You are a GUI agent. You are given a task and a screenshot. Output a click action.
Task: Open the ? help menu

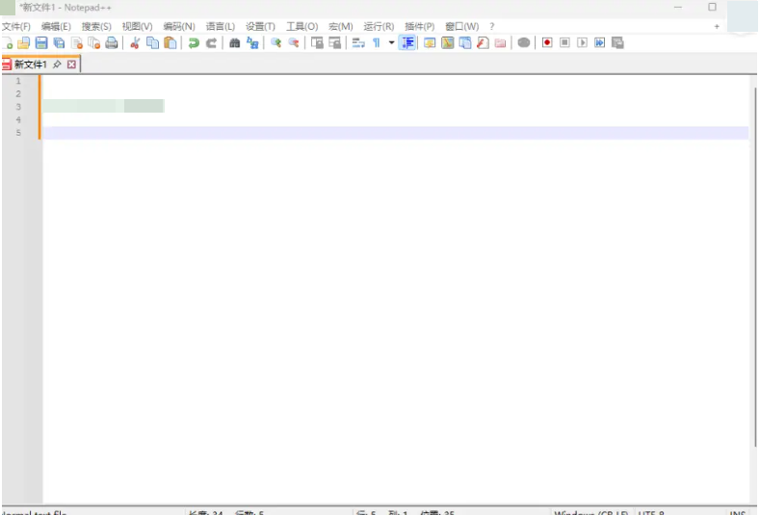pos(492,27)
